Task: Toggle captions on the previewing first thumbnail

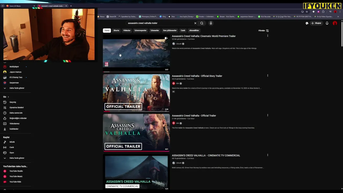Action: (x=166, y=44)
